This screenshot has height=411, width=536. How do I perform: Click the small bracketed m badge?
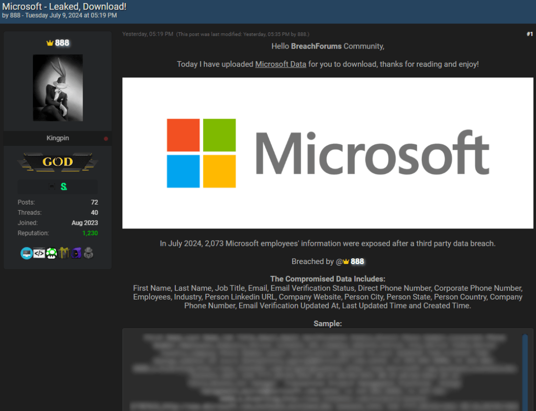52,187
